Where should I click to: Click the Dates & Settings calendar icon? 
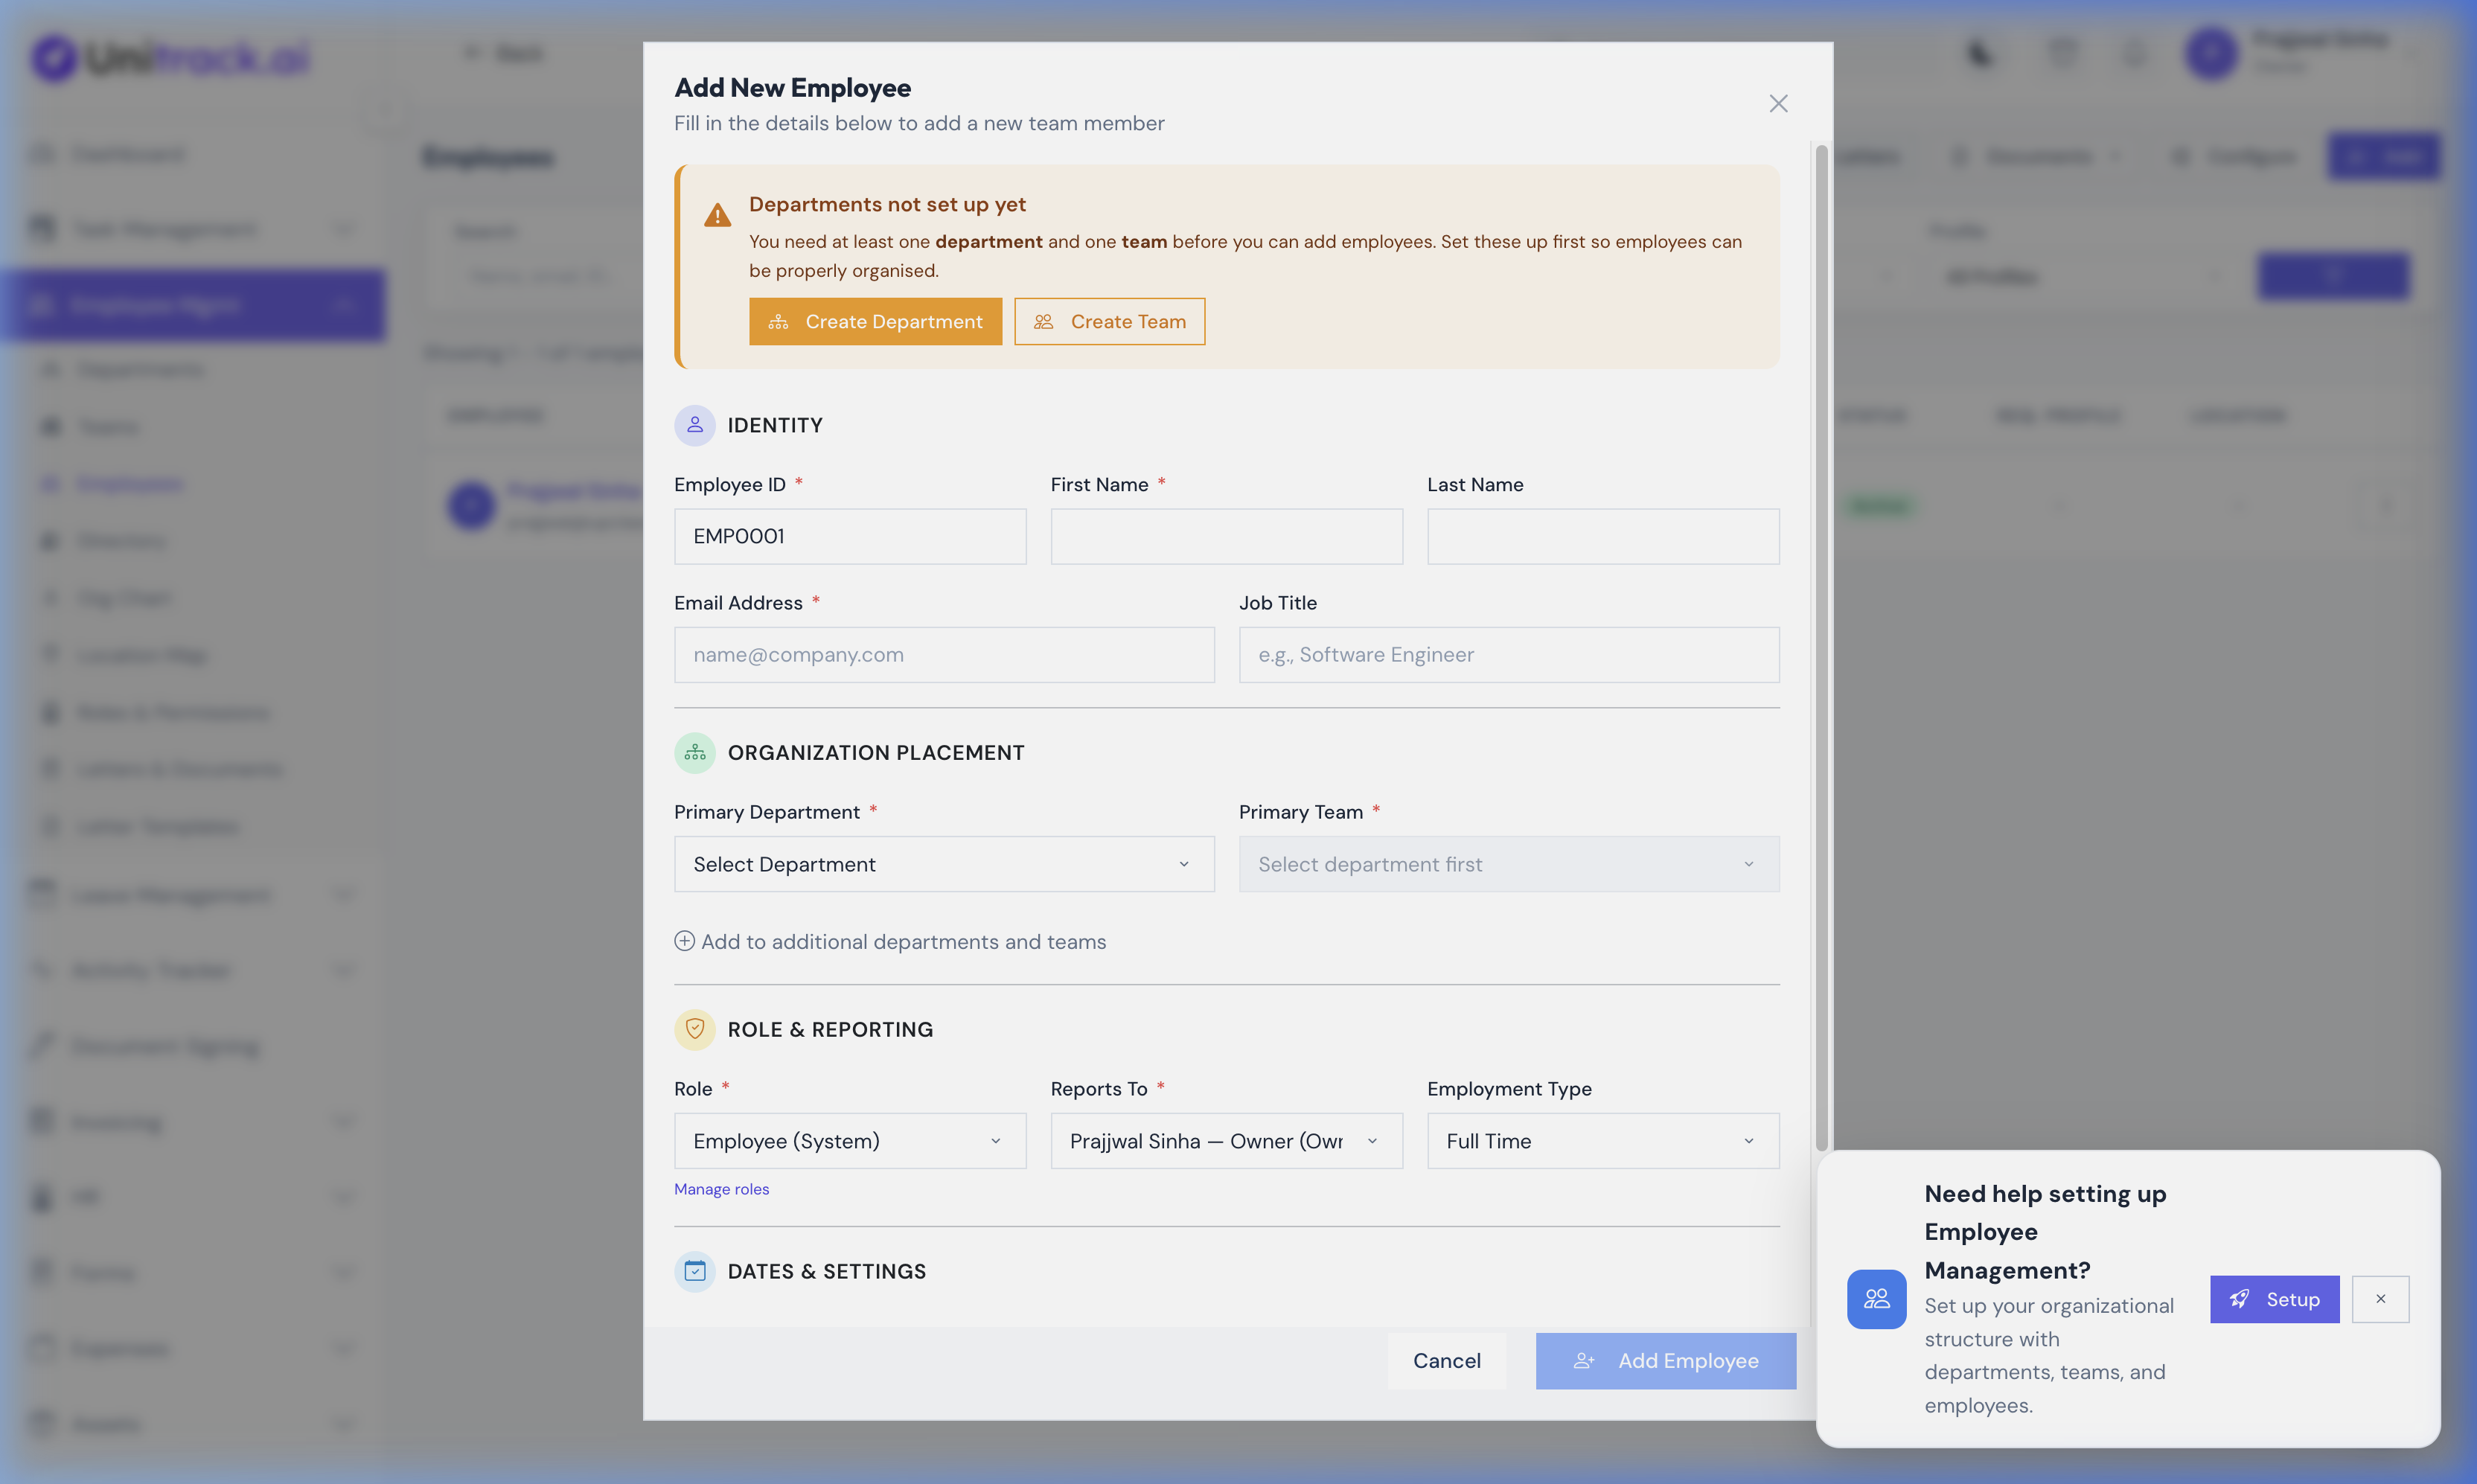pos(695,1271)
